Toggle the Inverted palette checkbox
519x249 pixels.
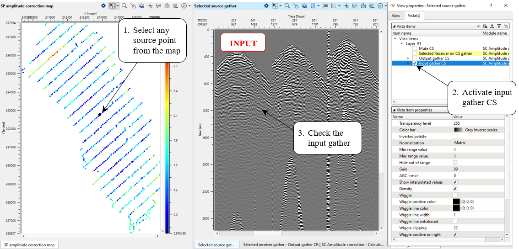[455, 136]
